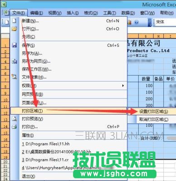Open the 帮助(H) menu
Viewport: 176px width, 181px height.
(x=166, y=13)
